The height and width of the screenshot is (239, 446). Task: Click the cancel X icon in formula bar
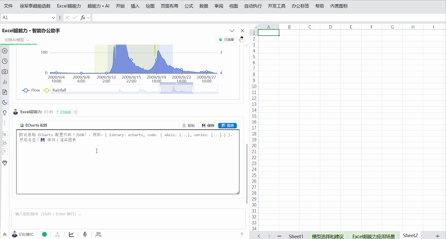67,18
